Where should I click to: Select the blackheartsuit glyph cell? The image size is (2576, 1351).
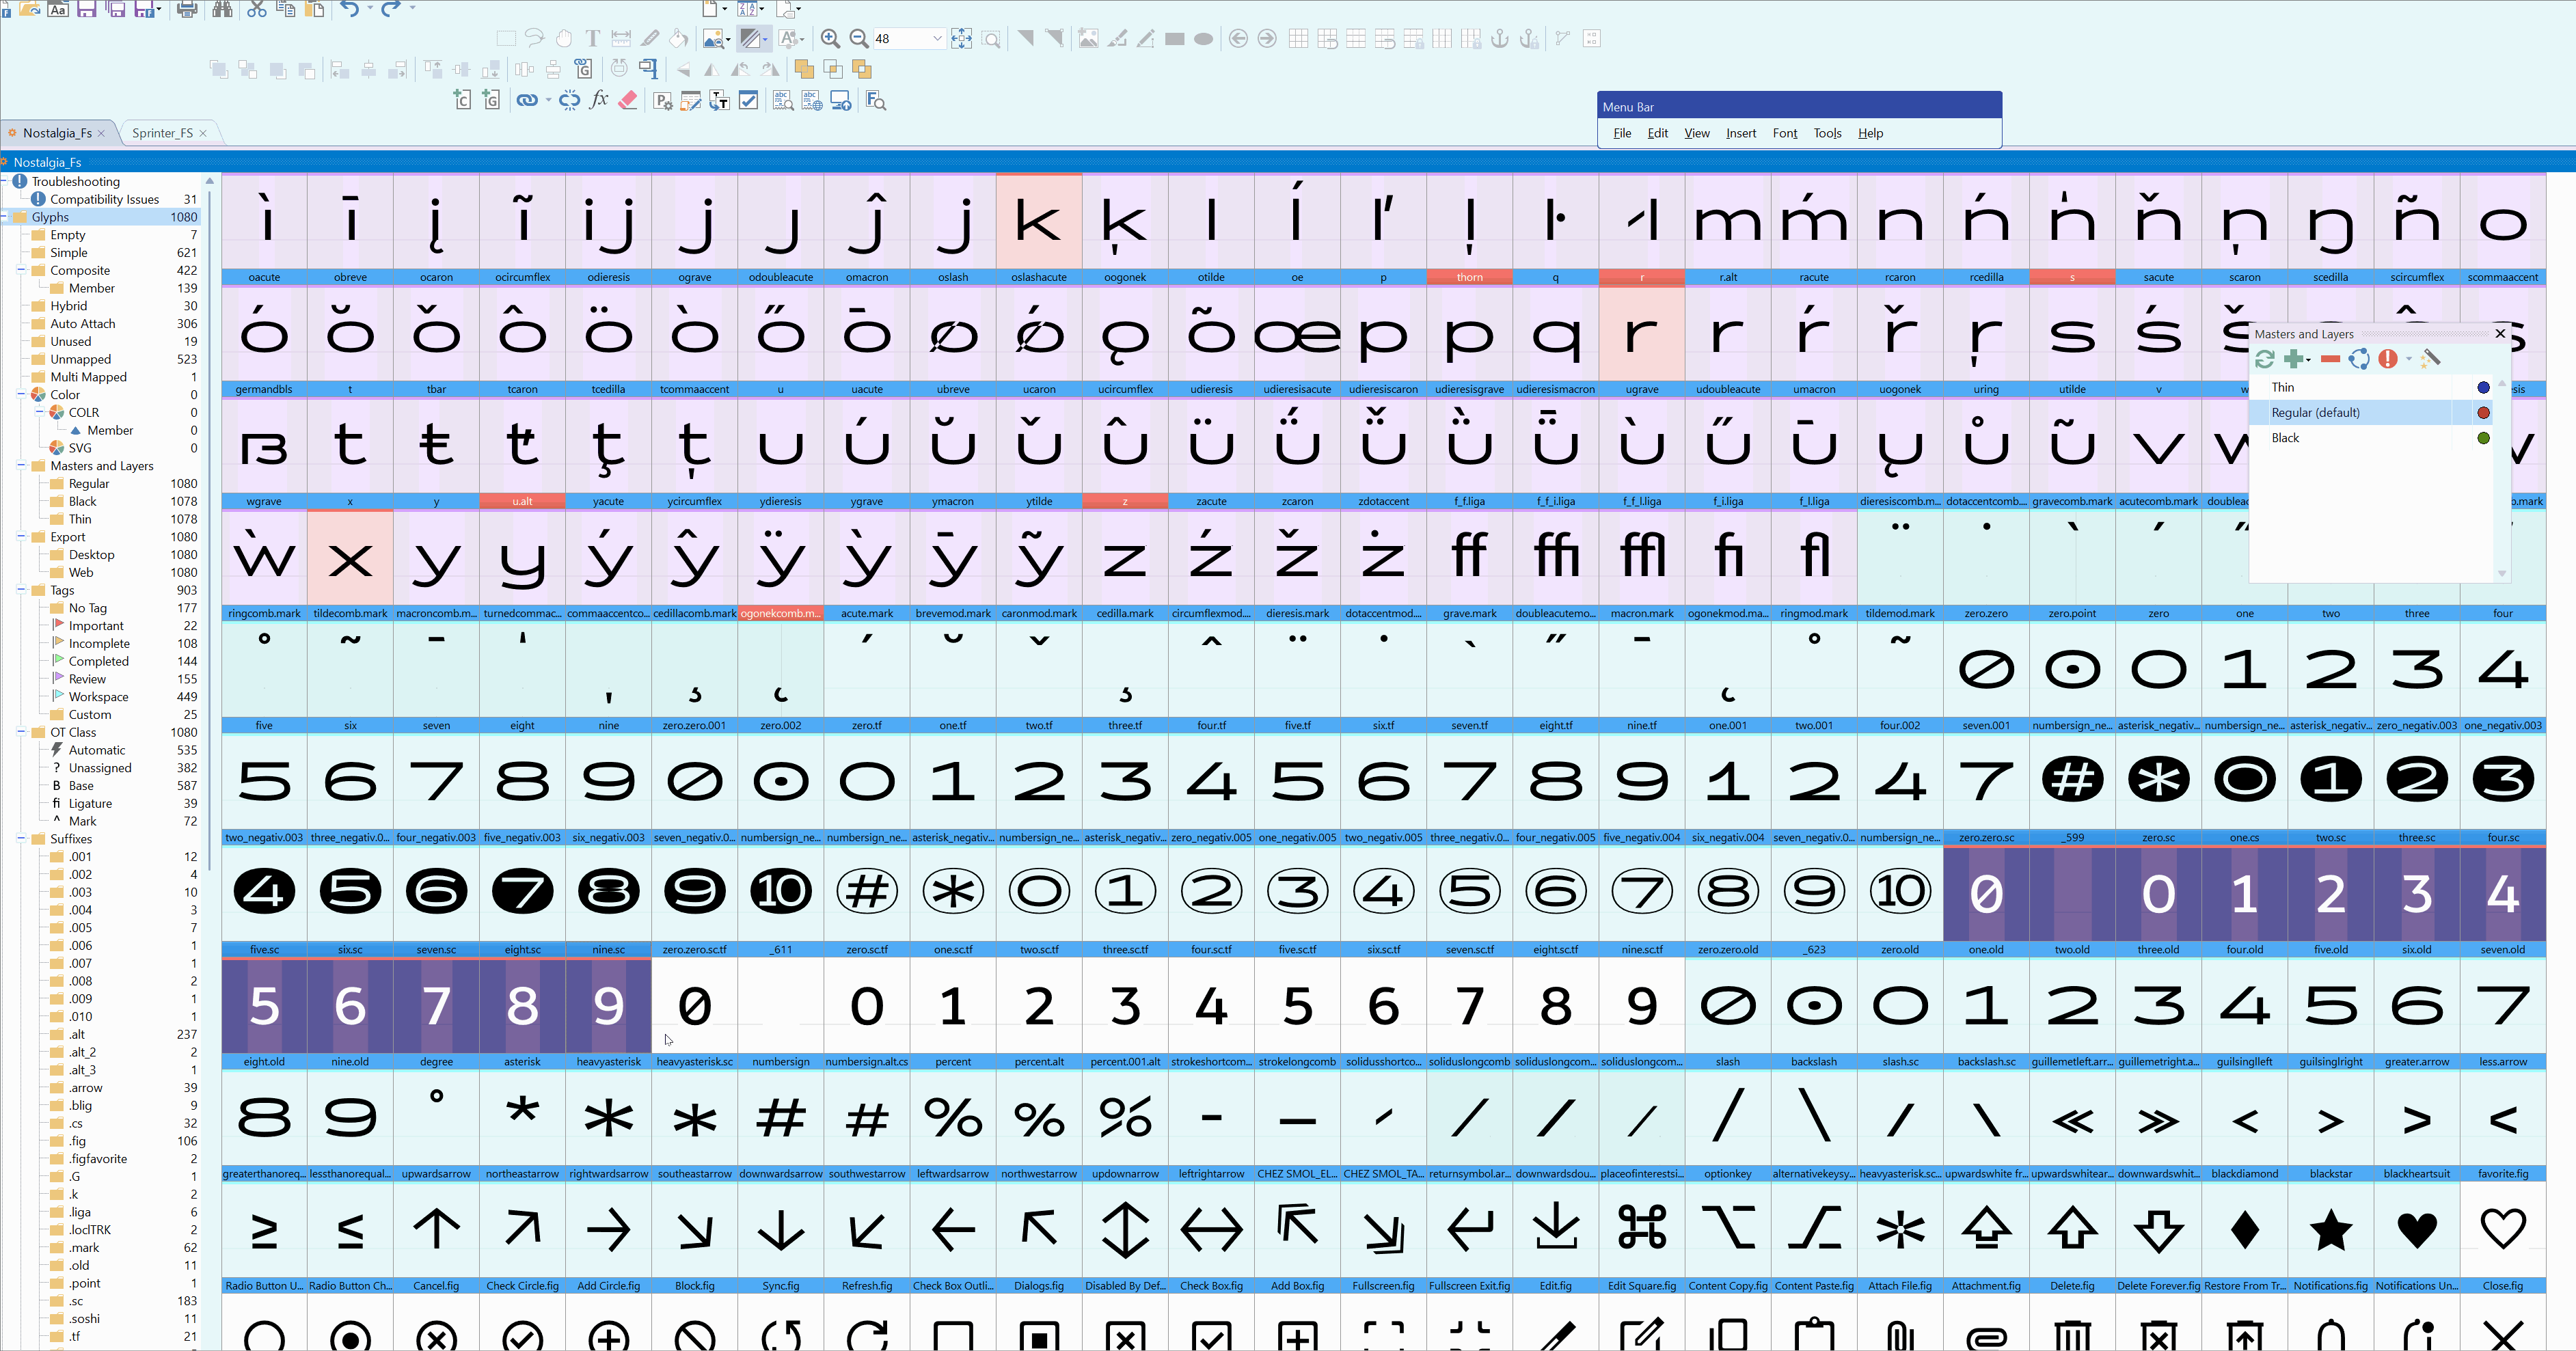pyautogui.click(x=2416, y=1229)
